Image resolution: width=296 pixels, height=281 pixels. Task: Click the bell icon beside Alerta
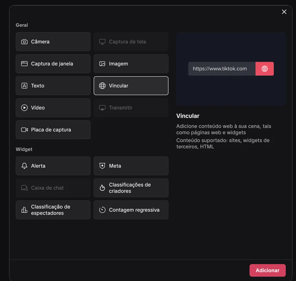click(24, 166)
